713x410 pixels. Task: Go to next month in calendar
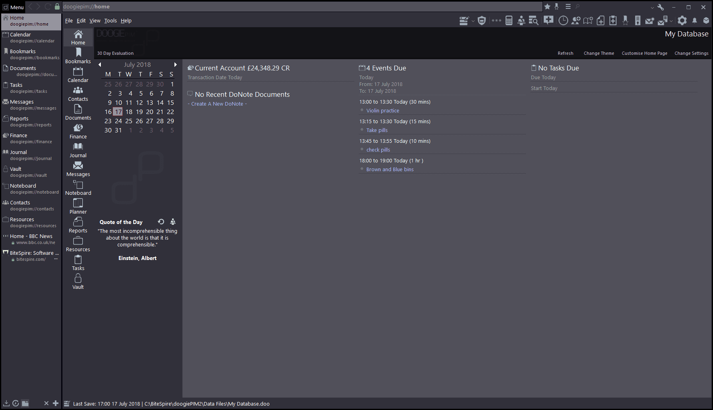click(175, 64)
